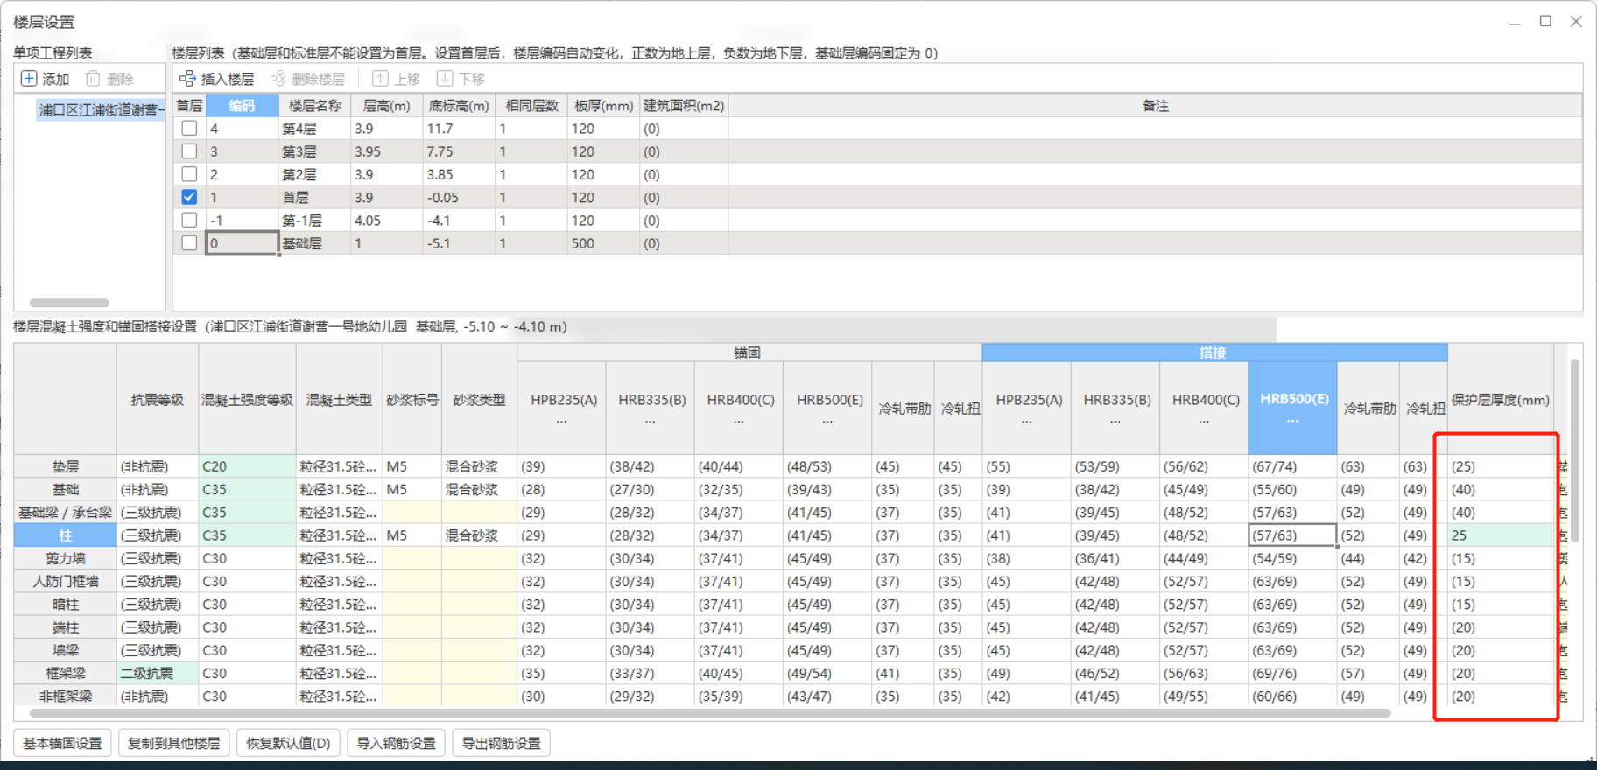Check the 首层 box for floor 3

189,151
